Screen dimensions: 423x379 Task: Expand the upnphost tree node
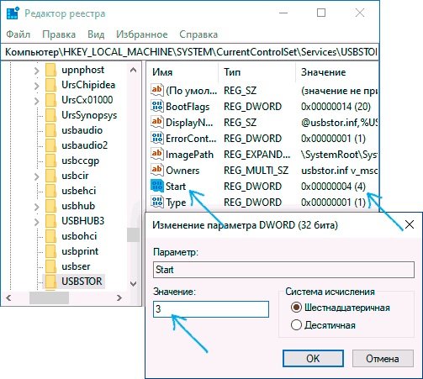pyautogui.click(x=37, y=71)
